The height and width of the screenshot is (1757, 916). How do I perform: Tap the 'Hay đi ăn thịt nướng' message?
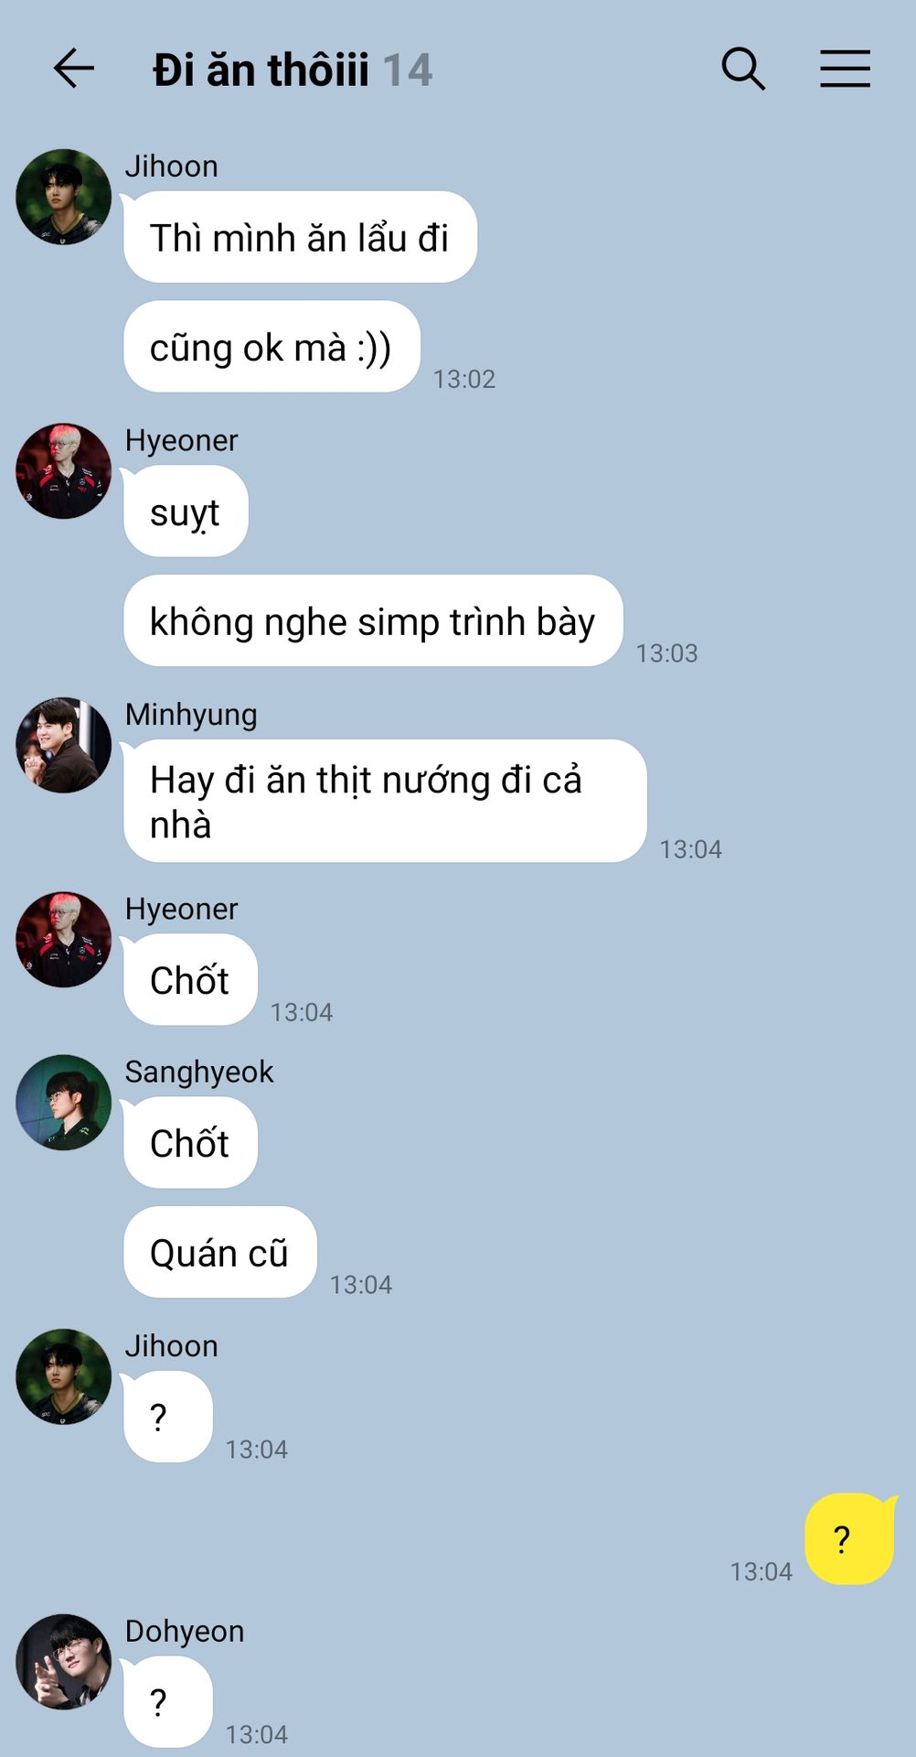pos(385,801)
